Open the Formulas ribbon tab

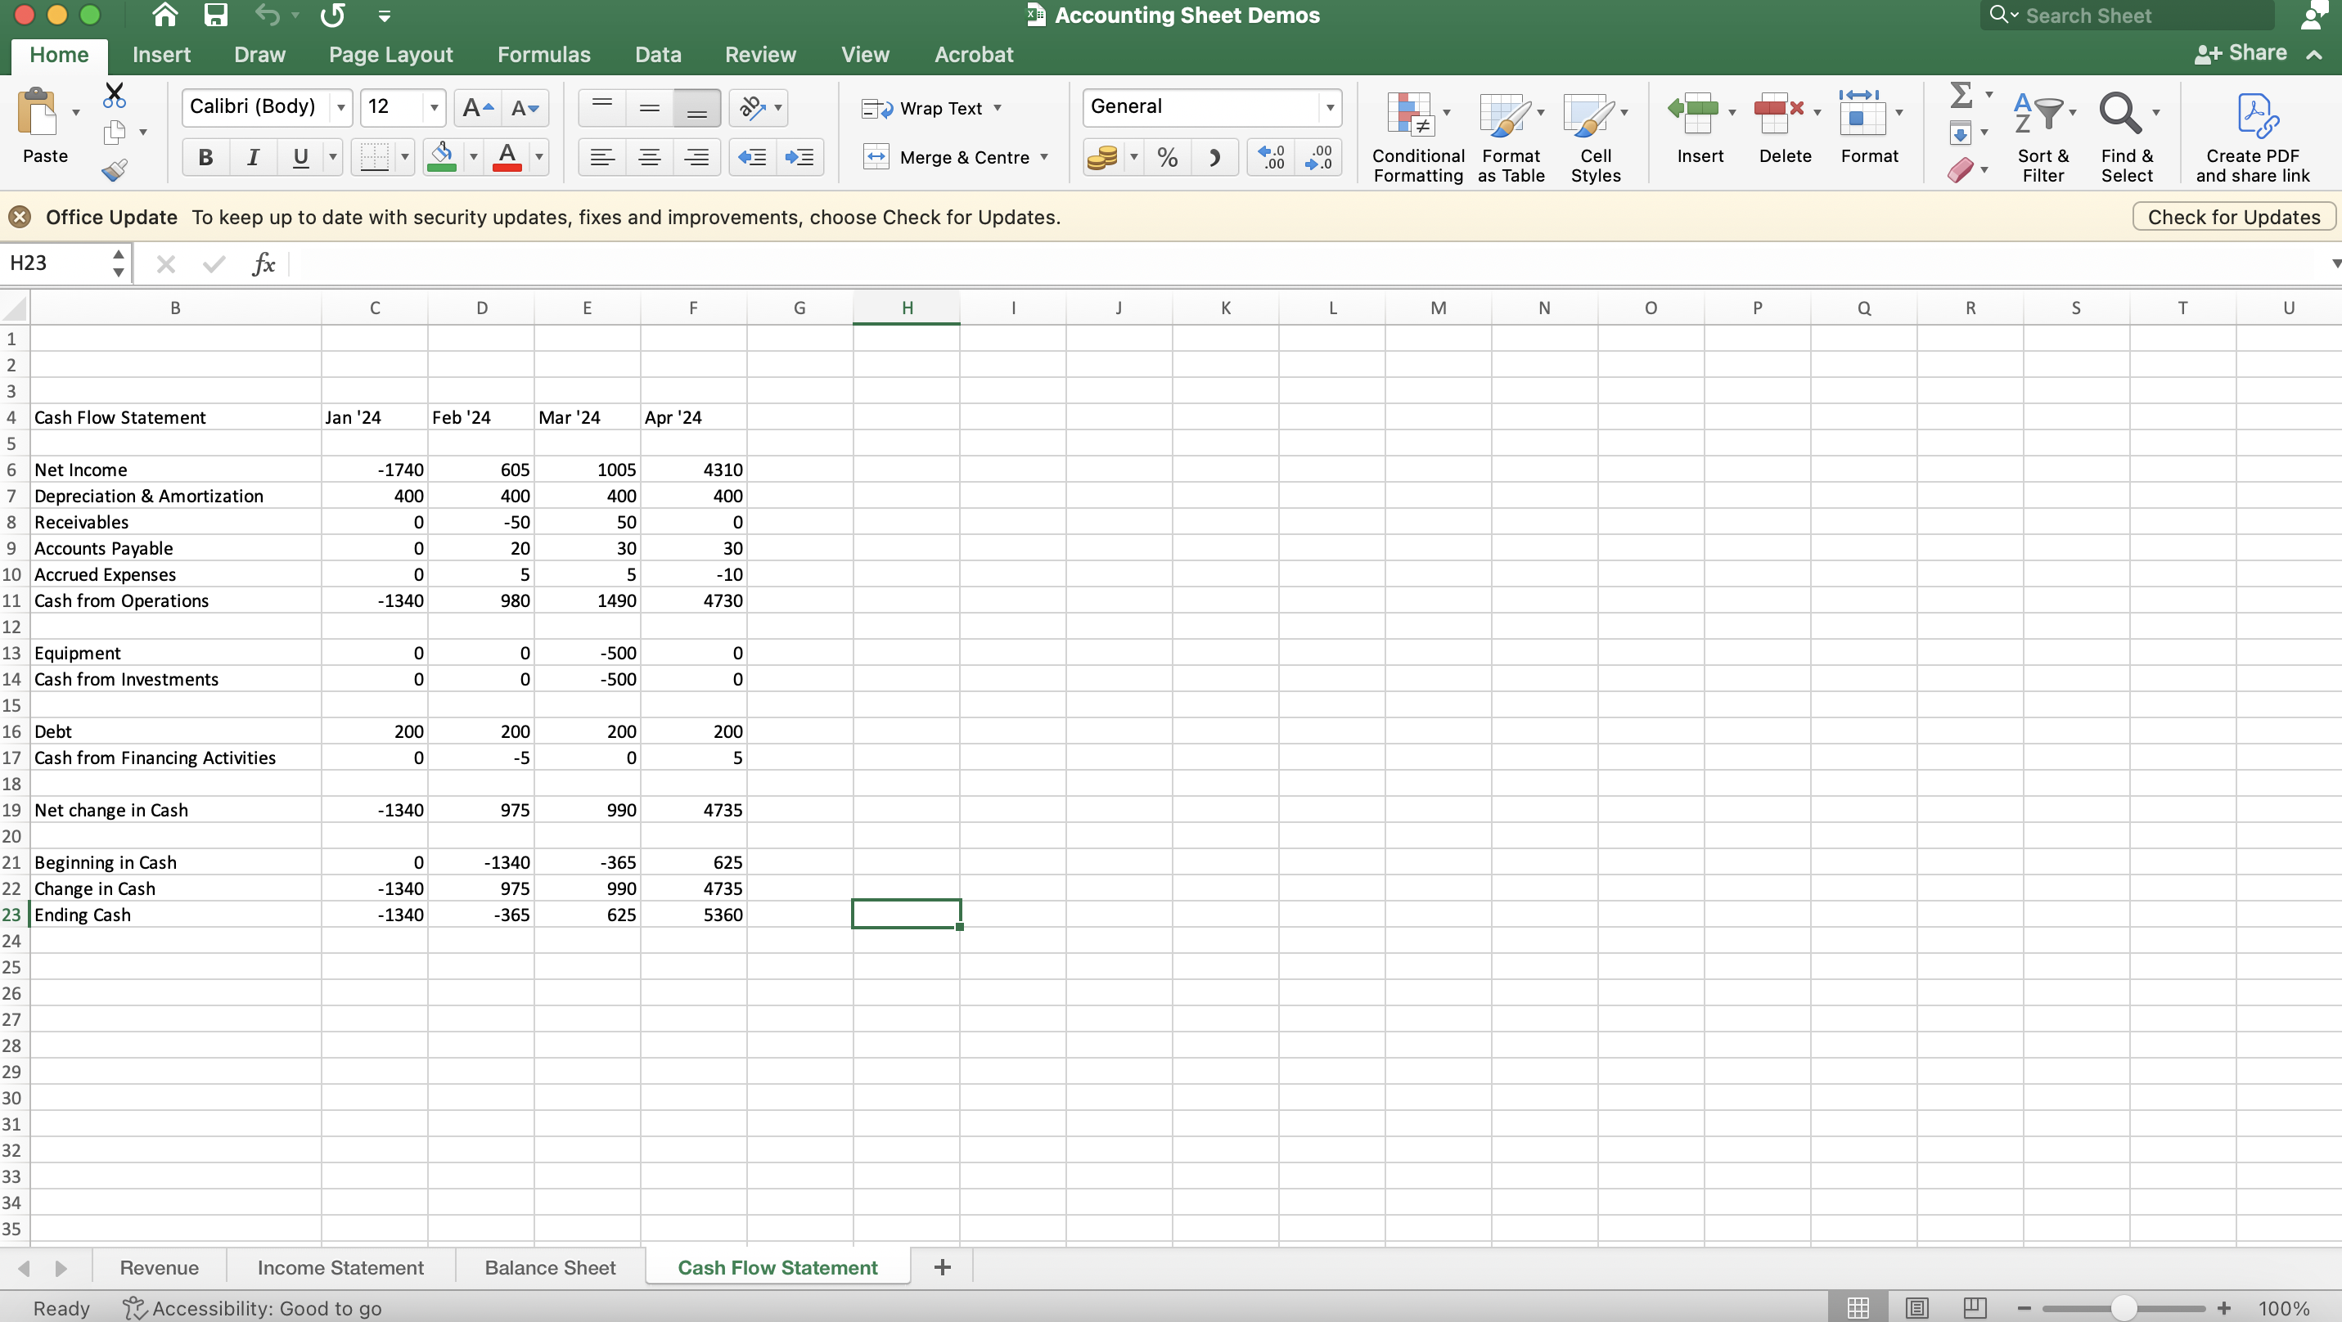pos(543,55)
